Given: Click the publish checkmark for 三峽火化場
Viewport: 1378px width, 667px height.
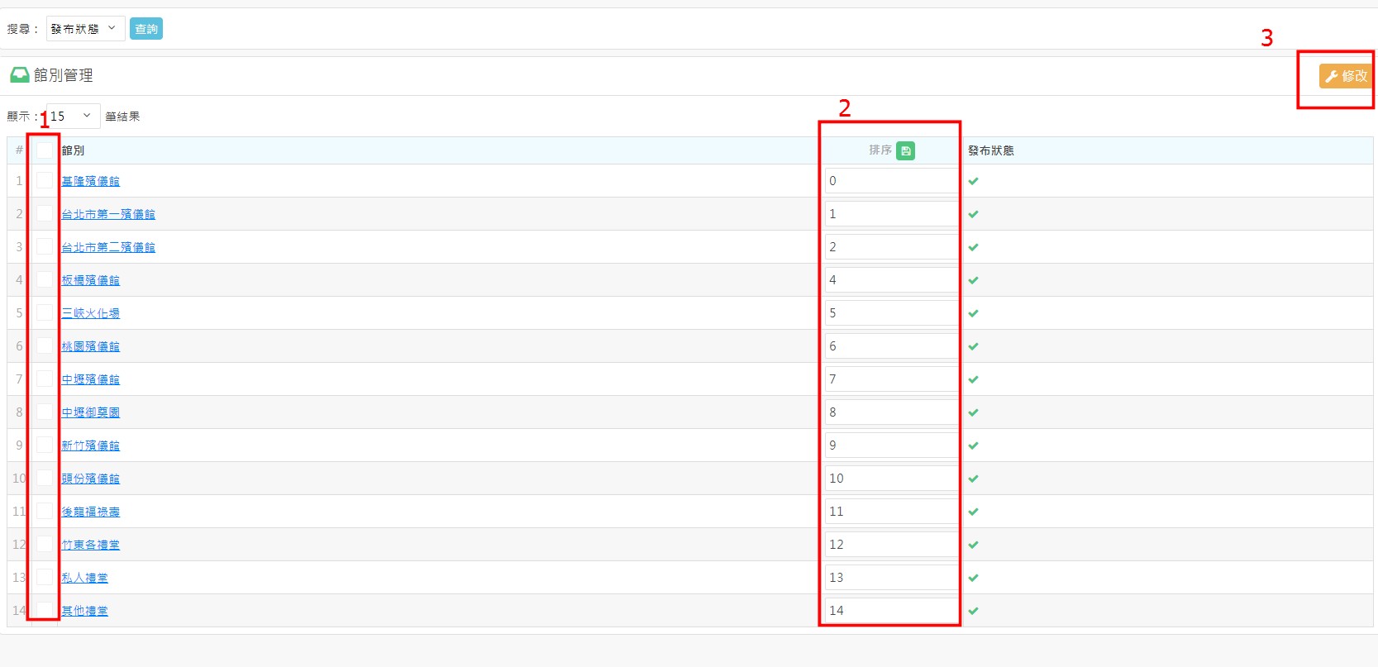Looking at the screenshot, I should (x=973, y=313).
